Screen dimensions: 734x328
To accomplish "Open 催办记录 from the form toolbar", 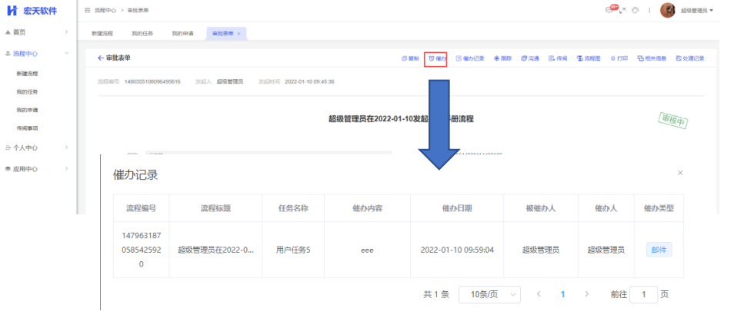I will click(470, 58).
